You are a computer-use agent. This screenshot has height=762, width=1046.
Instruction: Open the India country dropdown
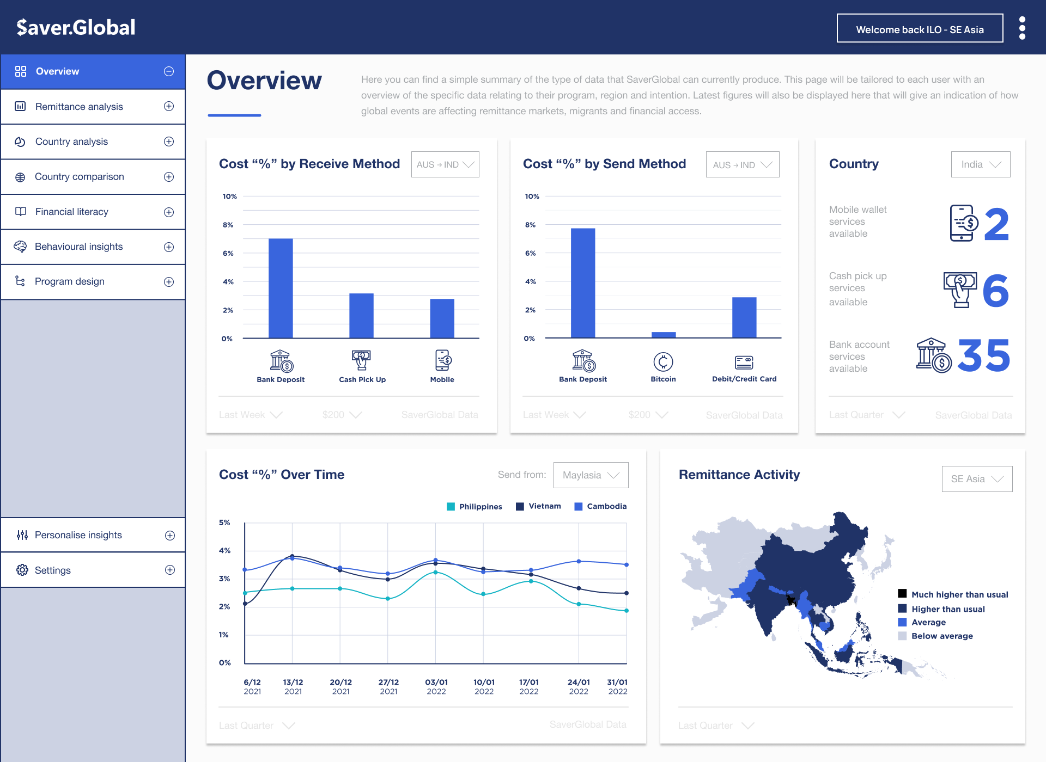click(980, 164)
